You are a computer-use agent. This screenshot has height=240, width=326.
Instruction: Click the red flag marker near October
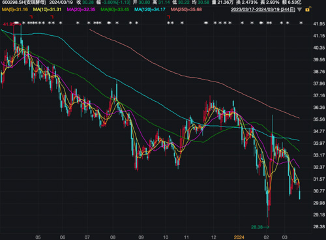click(168, 17)
